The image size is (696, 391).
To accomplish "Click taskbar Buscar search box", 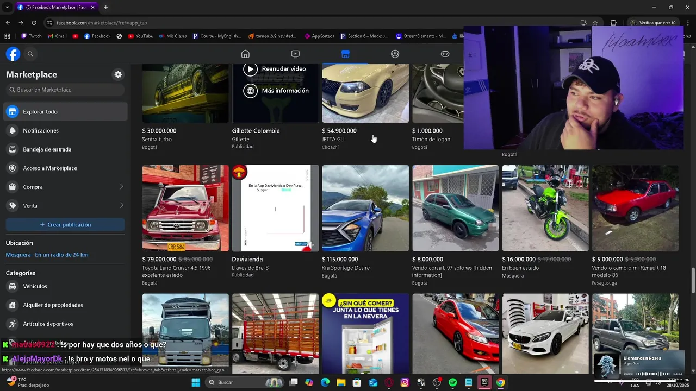I will pos(245,382).
